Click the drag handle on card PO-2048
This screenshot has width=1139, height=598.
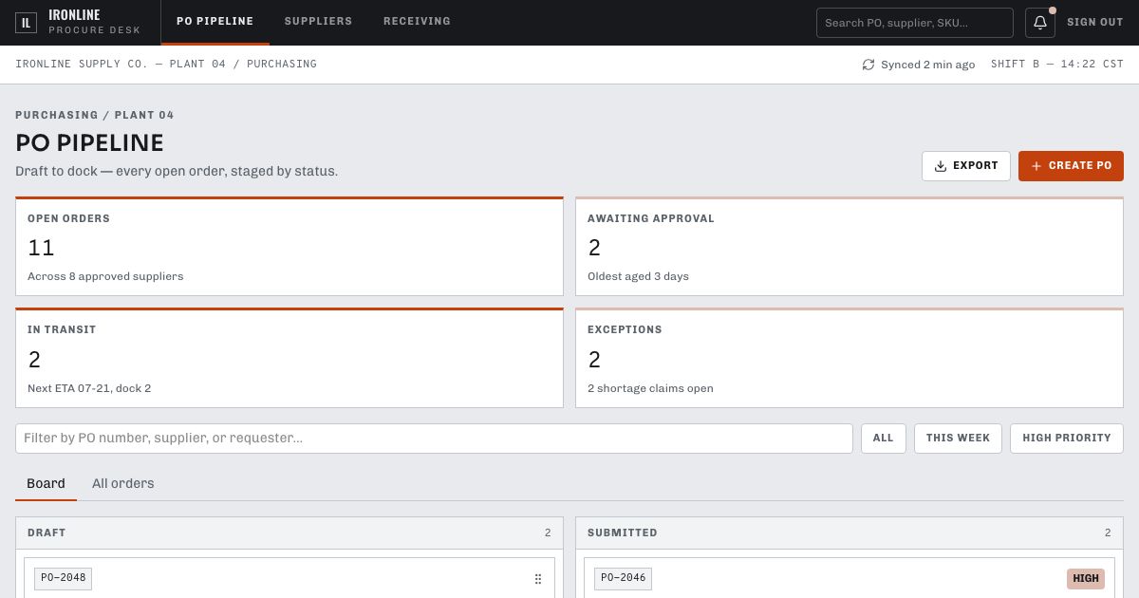click(x=538, y=579)
